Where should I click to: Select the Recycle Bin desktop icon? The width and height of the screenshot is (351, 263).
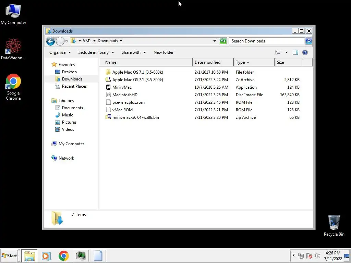(x=334, y=225)
